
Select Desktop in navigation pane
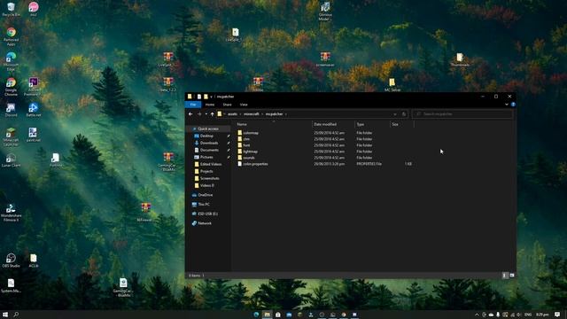tap(206, 136)
